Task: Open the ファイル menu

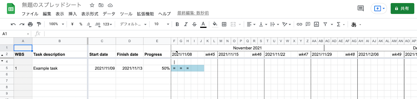Action: (30, 14)
